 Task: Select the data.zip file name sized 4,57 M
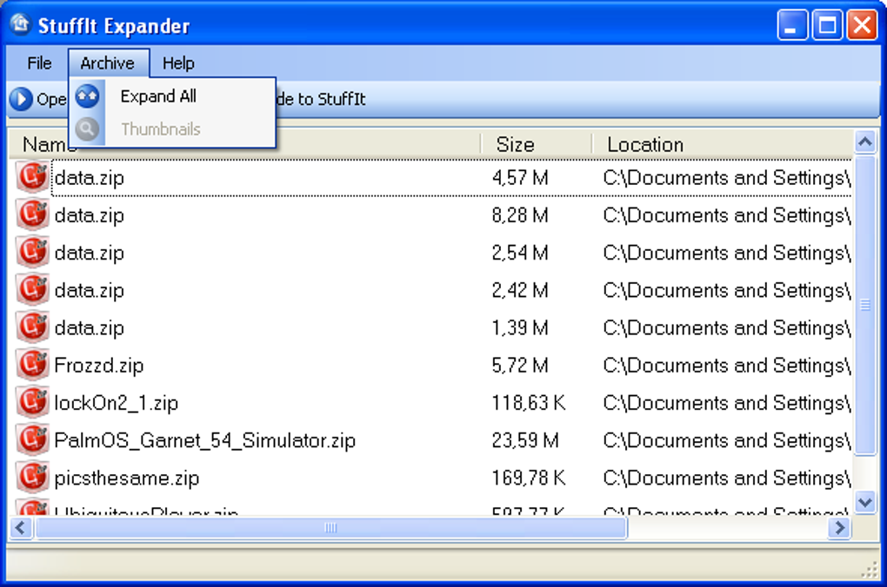pos(90,178)
